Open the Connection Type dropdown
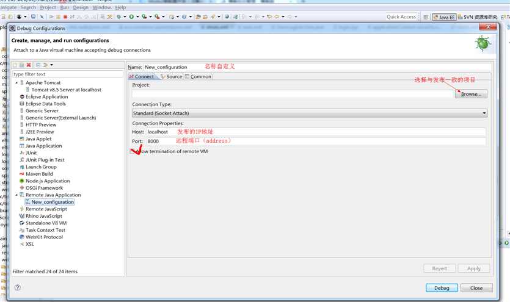510x302 pixels. pyautogui.click(x=310, y=113)
